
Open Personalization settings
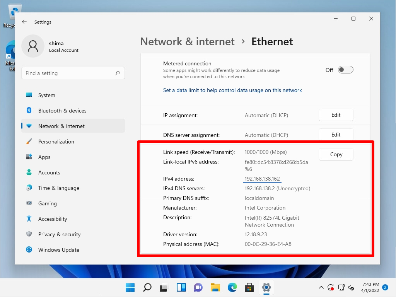(73, 142)
